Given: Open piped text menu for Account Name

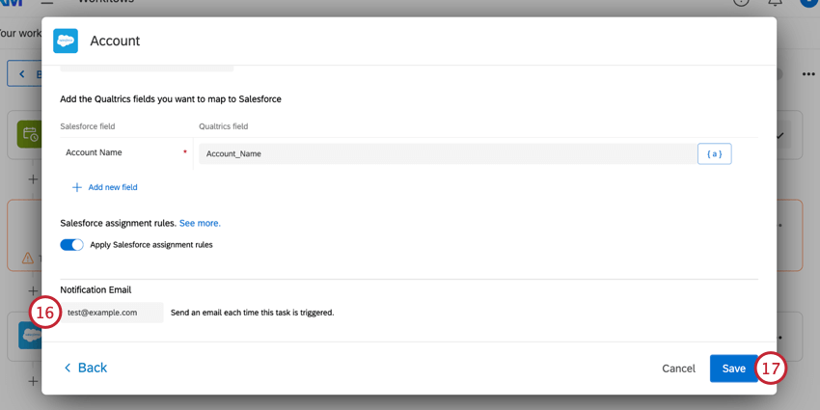Looking at the screenshot, I should (714, 153).
